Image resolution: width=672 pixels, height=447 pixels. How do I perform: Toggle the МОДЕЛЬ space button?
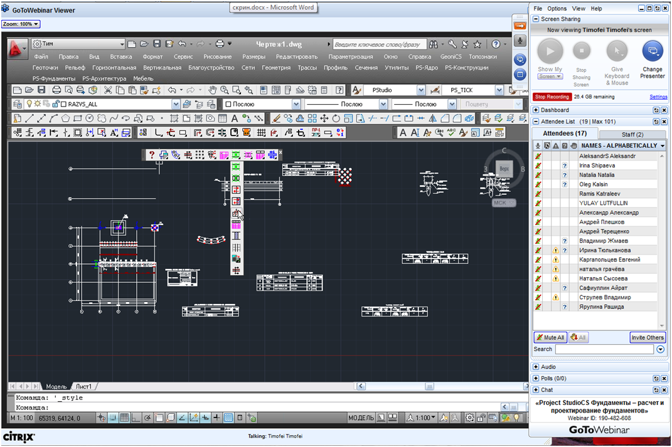click(x=361, y=418)
